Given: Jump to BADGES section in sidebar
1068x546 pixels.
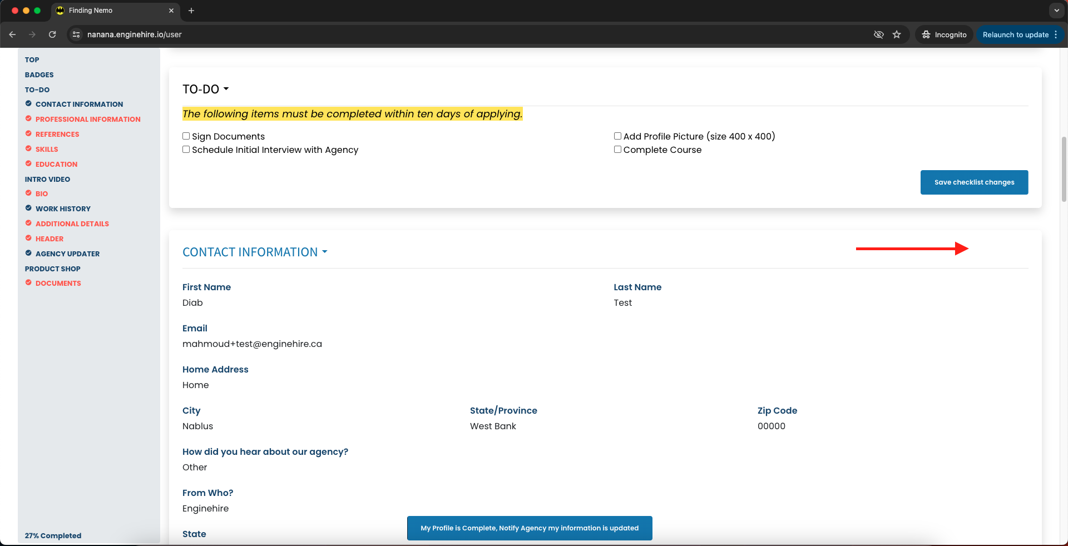Looking at the screenshot, I should (x=39, y=75).
